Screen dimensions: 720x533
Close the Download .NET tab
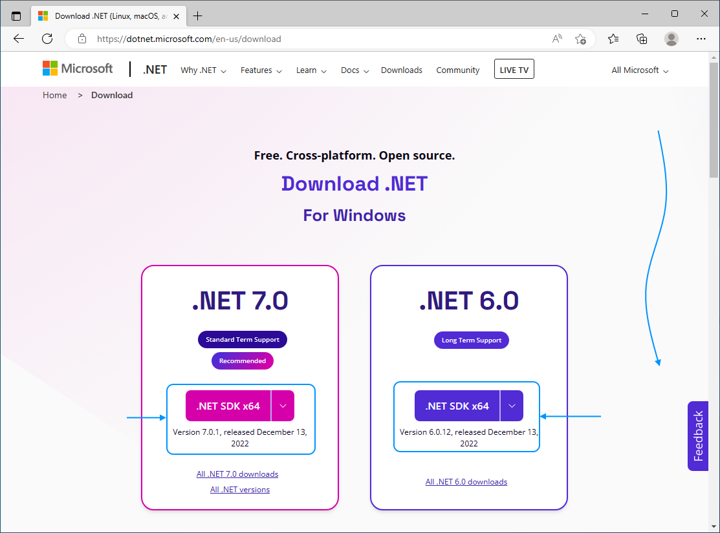(177, 16)
